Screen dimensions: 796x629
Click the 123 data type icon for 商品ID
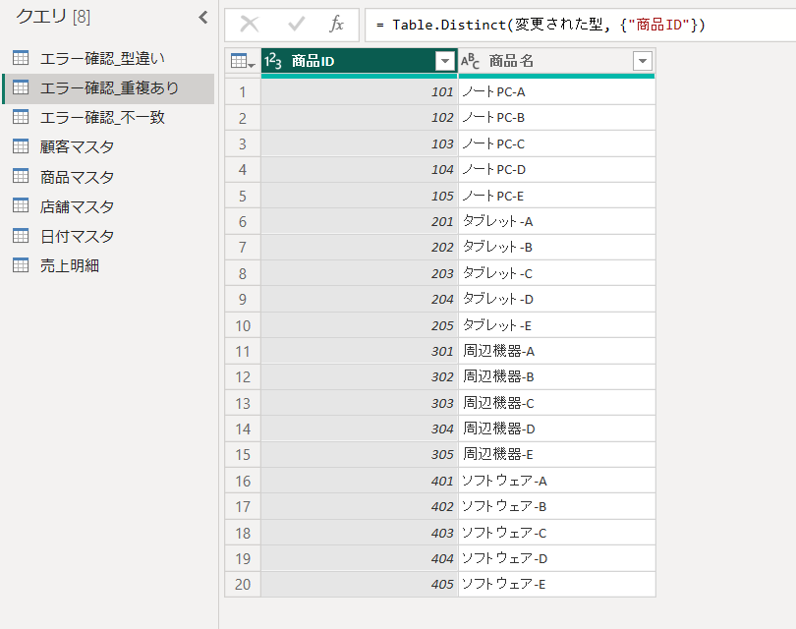[x=272, y=62]
